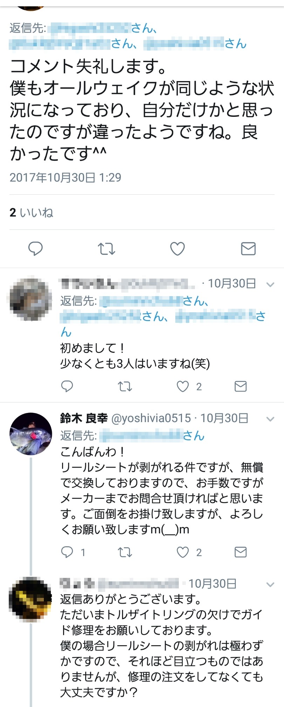Retweet 鈴木 良幸's リールシート tweet

pyautogui.click(x=125, y=552)
